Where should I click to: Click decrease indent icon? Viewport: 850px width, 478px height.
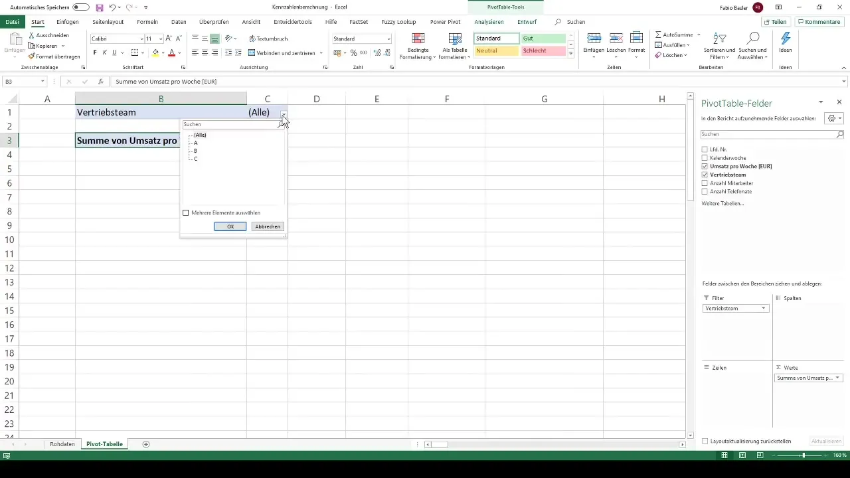point(228,52)
